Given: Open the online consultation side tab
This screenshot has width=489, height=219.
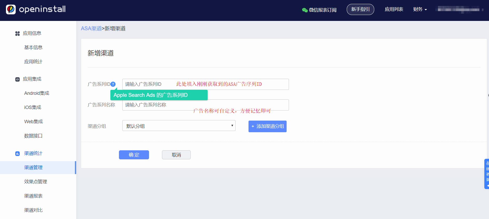Looking at the screenshot, I should coord(487,174).
